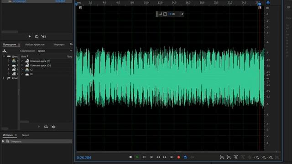Stop playback in the transport bar
Screen dimensions: 292x164
coord(130,157)
